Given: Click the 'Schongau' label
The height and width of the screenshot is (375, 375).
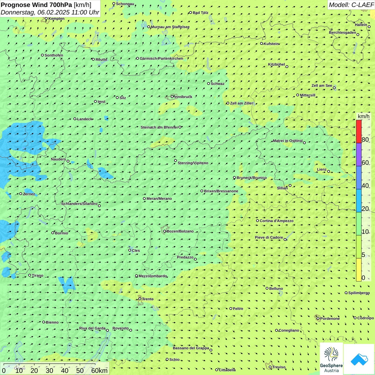Looking at the screenshot, I should pos(125,4).
